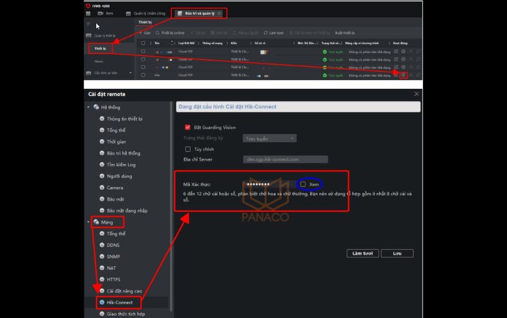Open Bảo mật đang nhập settings

123,211
